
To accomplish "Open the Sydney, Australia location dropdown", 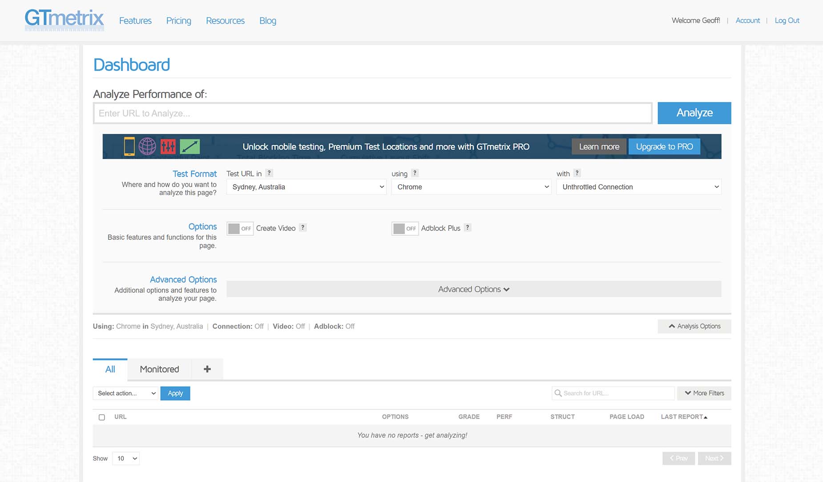I will coord(307,187).
